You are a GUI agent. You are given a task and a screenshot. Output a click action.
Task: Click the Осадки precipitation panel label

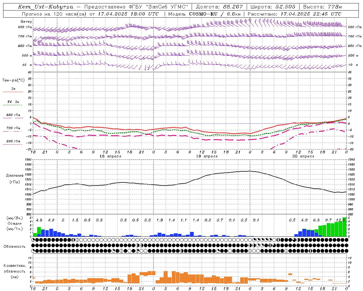coord(14,223)
